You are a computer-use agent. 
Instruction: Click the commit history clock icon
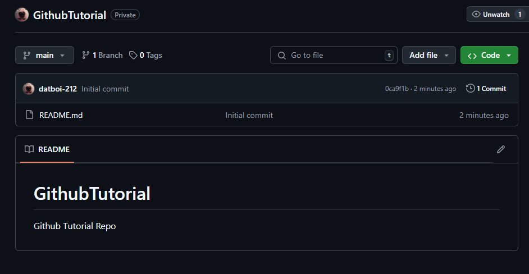point(471,88)
